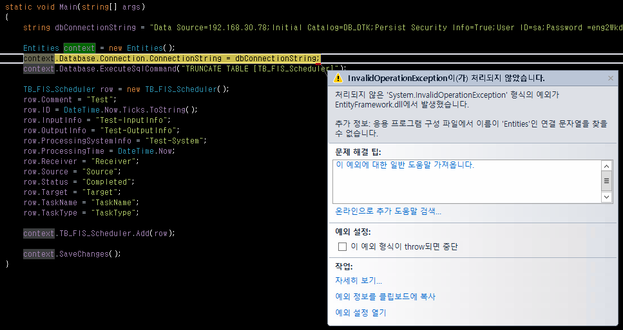Open exception settings via 예외 설정 열기

click(361, 313)
